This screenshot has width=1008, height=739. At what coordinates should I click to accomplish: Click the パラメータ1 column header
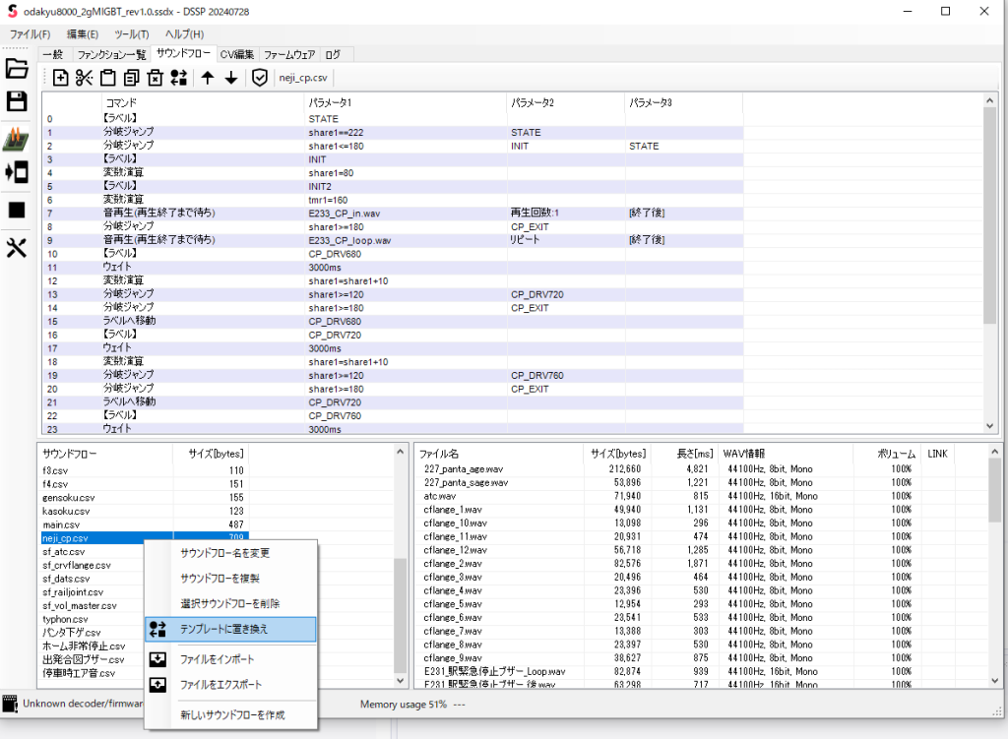click(330, 102)
